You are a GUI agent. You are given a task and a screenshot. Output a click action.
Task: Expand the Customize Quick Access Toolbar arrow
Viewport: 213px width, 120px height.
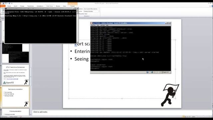(x=12, y=3)
